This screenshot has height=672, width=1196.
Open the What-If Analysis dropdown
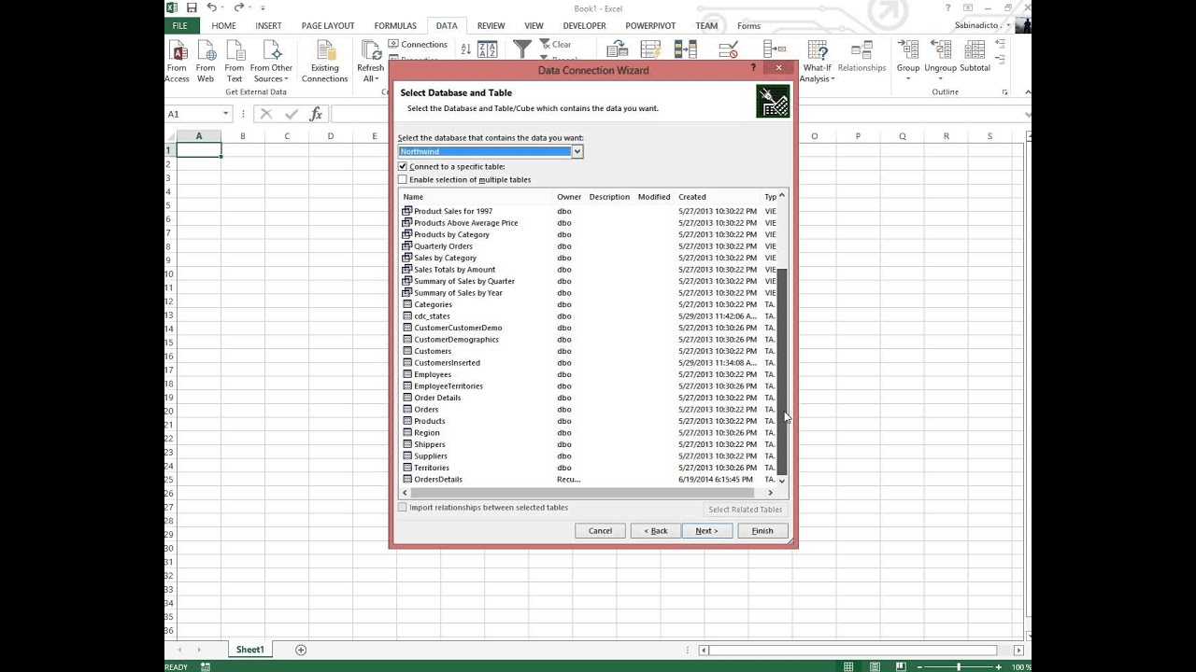coord(817,73)
